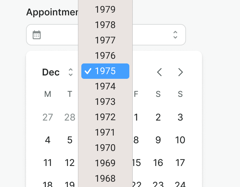Choose year 1978 from list

point(105,25)
